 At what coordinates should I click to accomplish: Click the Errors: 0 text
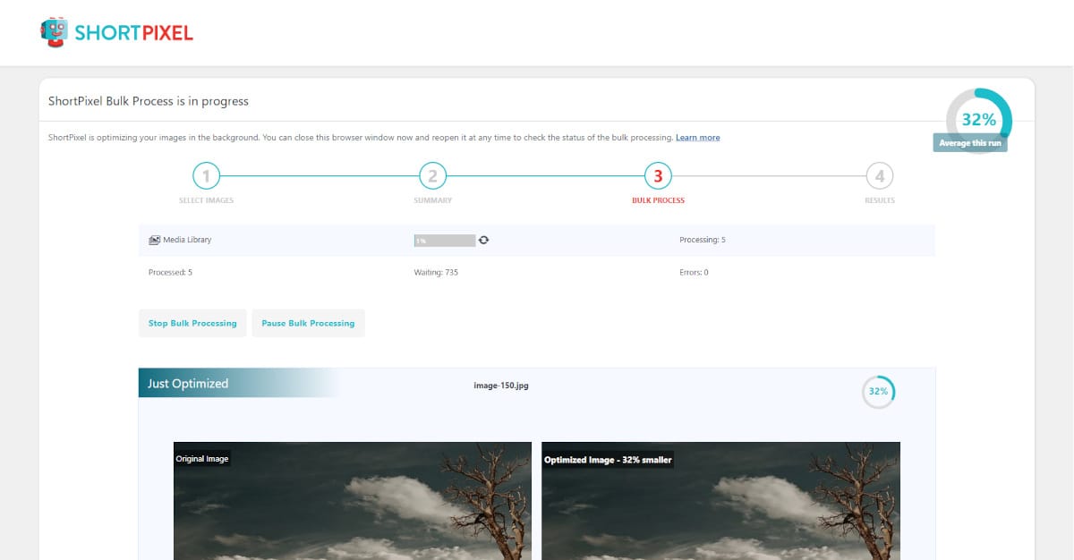tap(694, 272)
